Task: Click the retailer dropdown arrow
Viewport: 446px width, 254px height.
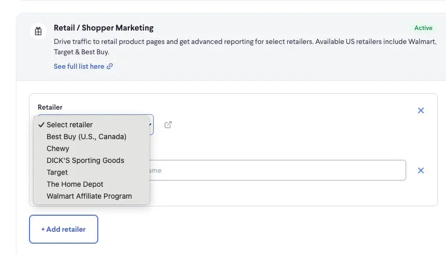Action: coord(151,125)
